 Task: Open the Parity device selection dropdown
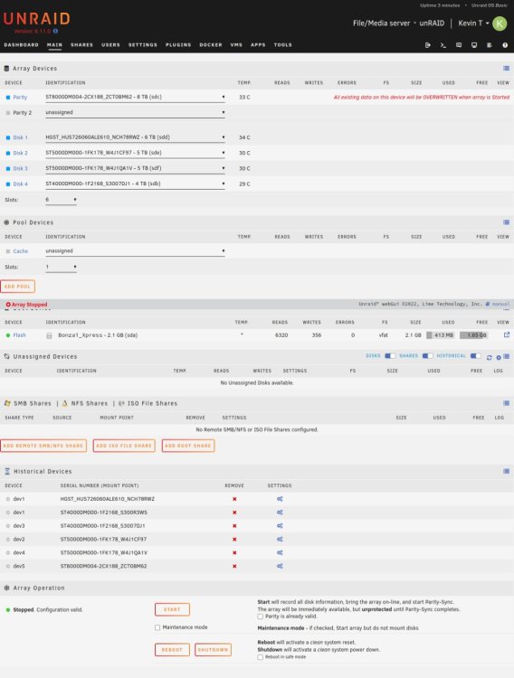point(135,98)
